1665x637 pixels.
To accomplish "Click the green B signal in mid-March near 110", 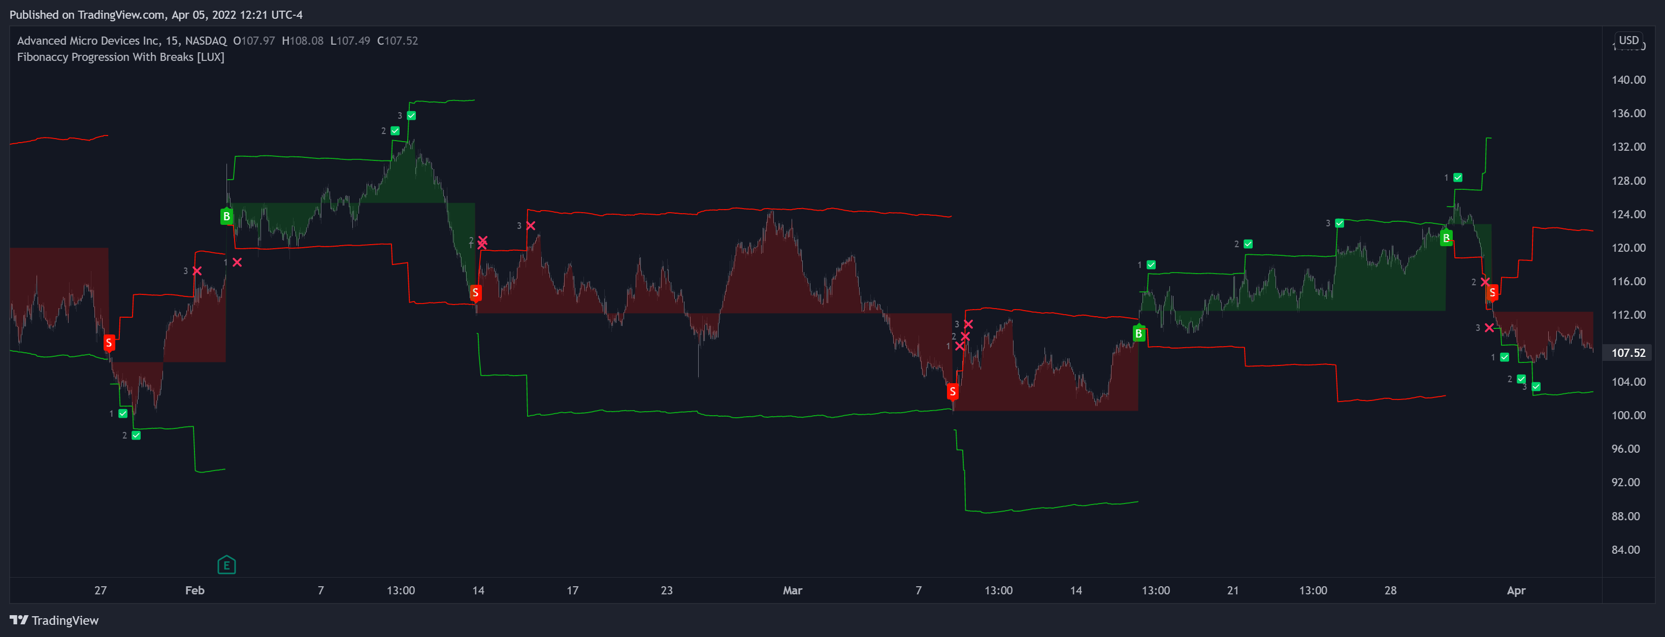I will point(1139,334).
